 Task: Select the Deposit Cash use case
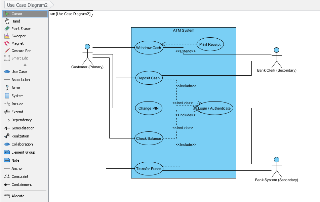click(149, 78)
